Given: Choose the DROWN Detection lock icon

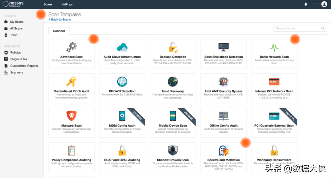Looking at the screenshot, I should click(x=122, y=82).
